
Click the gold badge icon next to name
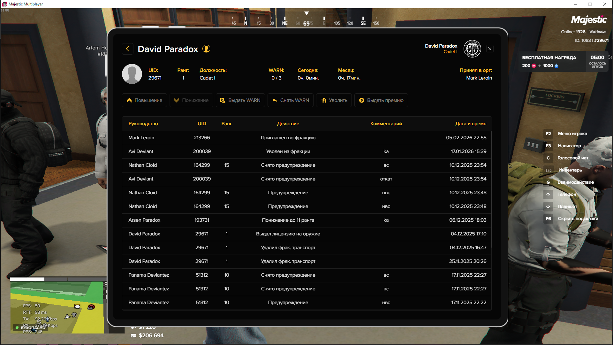pyautogui.click(x=206, y=49)
